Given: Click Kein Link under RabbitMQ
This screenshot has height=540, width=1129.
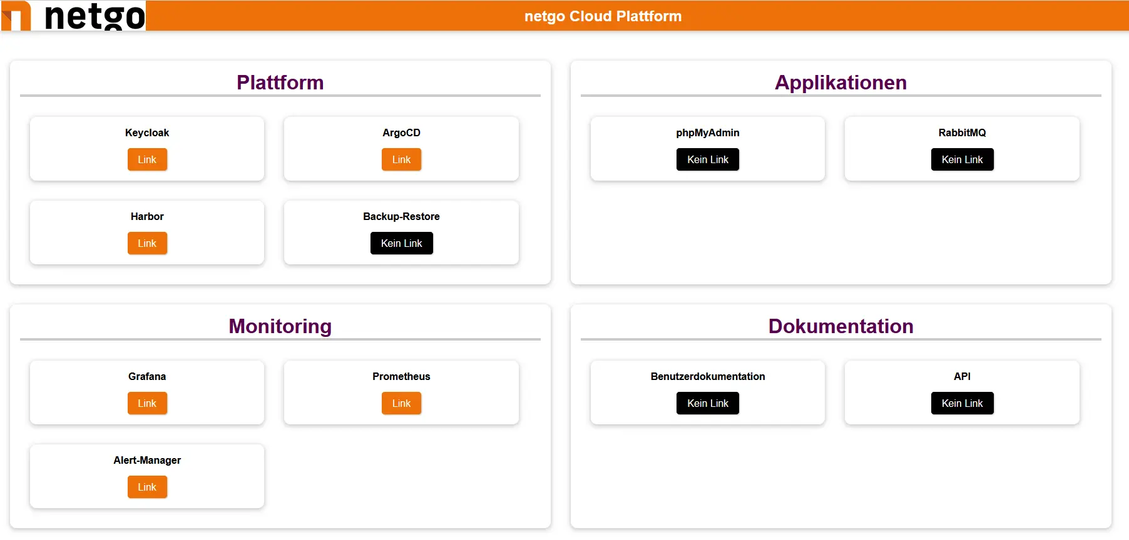Looking at the screenshot, I should pos(962,159).
